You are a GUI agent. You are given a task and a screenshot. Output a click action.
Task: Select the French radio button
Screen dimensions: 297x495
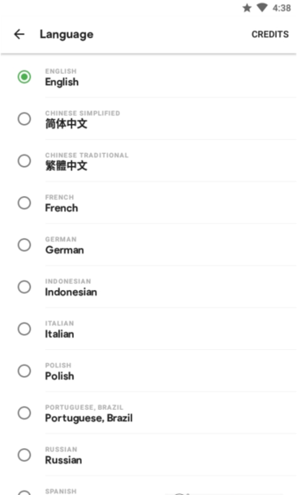24,203
